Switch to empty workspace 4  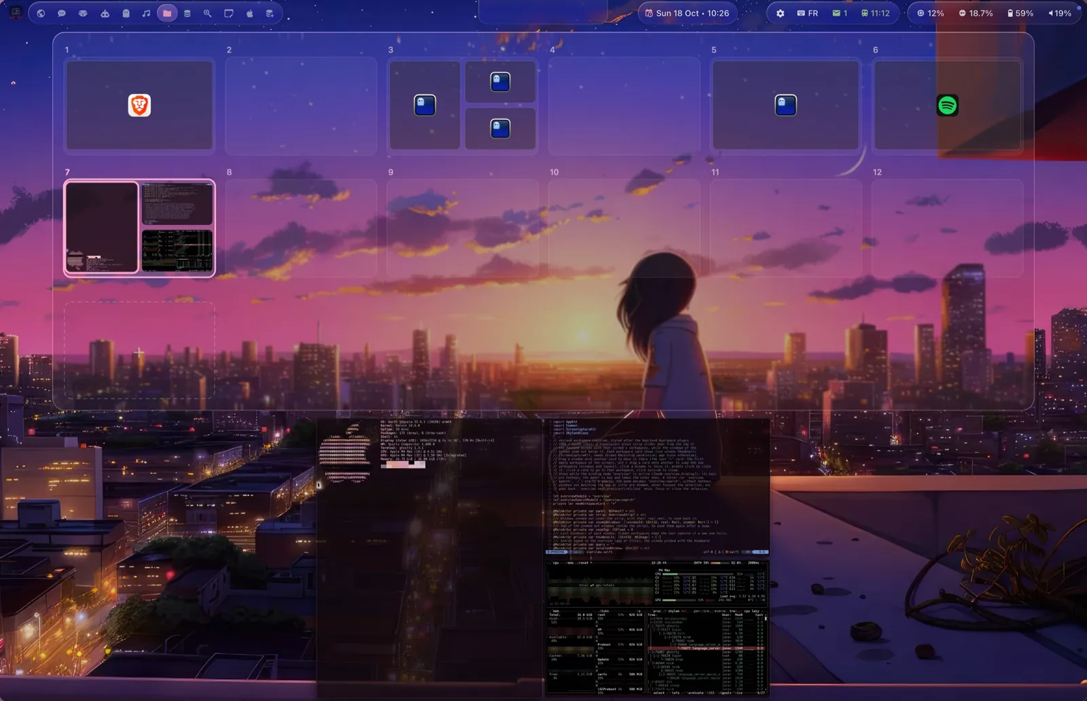624,105
